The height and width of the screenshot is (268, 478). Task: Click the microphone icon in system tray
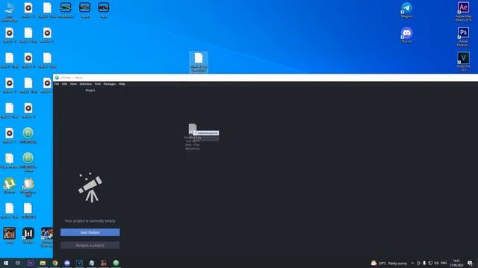[424, 263]
